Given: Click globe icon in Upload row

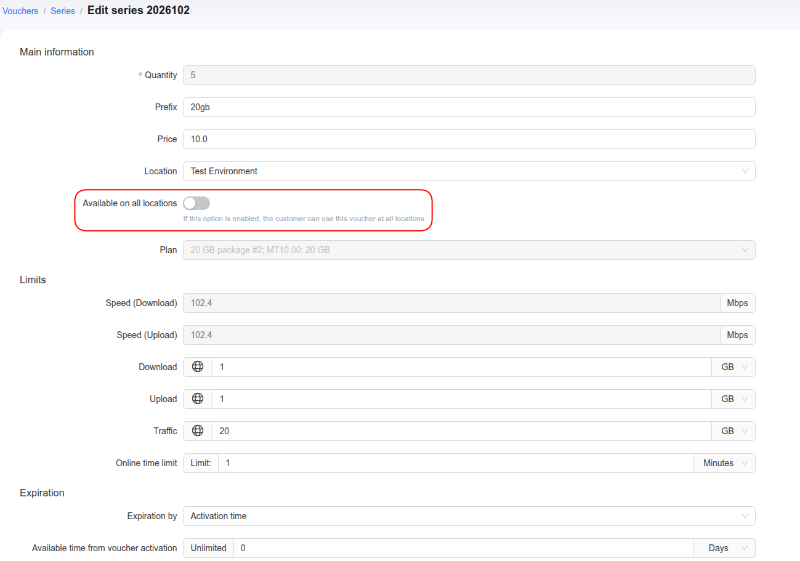Looking at the screenshot, I should (x=198, y=398).
